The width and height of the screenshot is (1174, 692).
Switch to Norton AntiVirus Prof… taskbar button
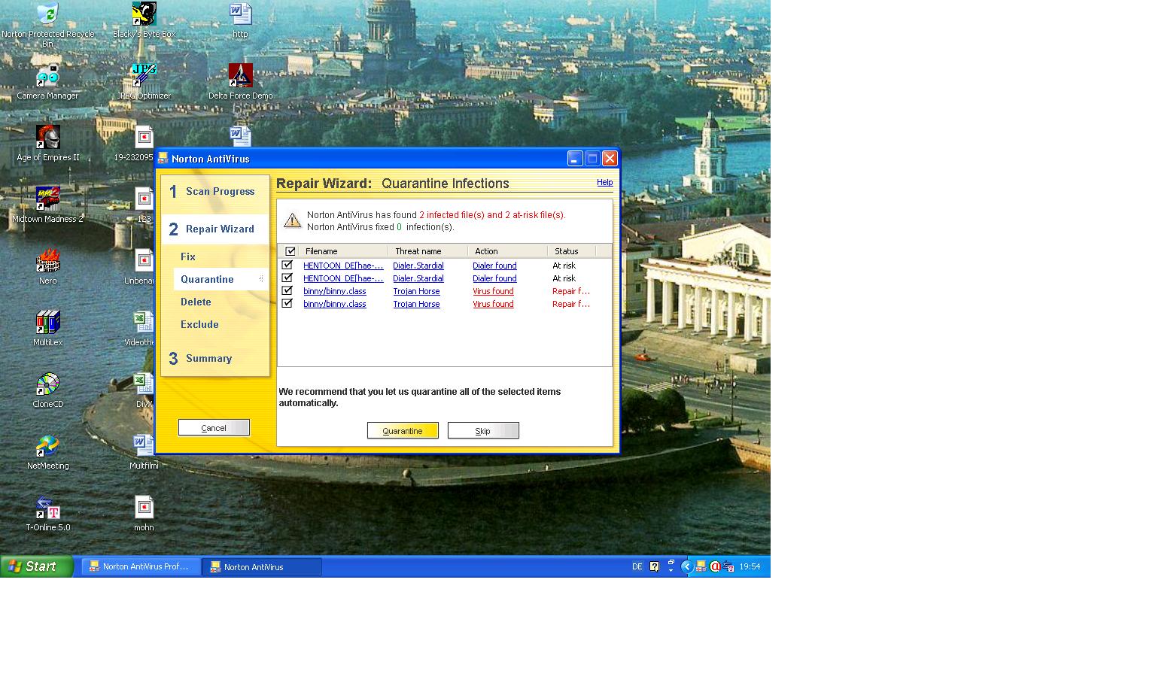(x=141, y=566)
